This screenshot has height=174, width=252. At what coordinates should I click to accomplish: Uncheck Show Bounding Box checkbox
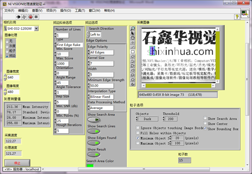(x=205, y=128)
